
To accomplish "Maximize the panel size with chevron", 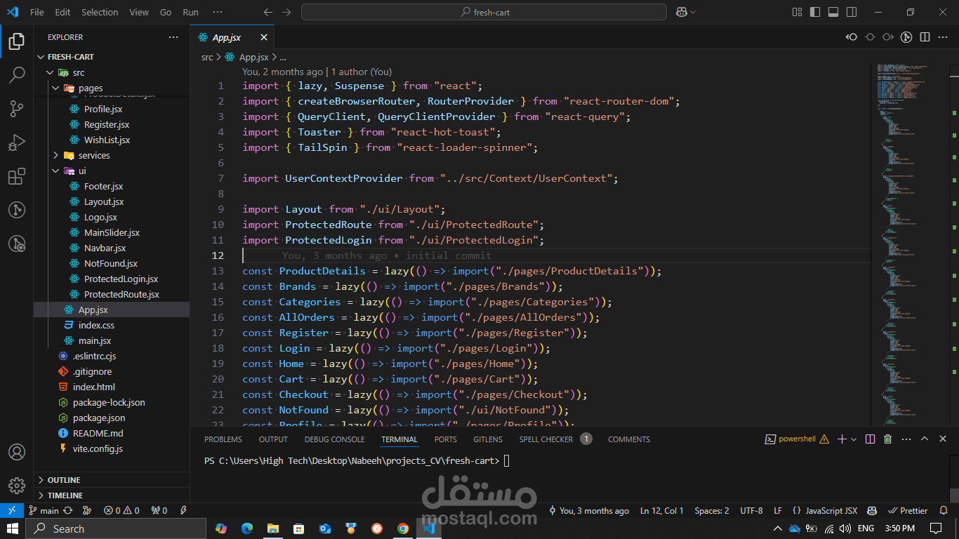I will (x=925, y=439).
